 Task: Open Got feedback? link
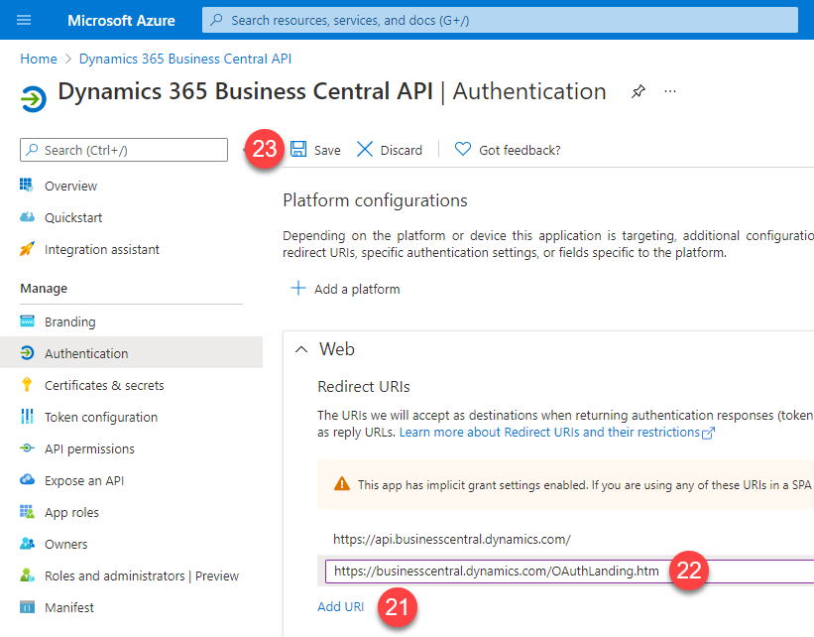click(520, 150)
